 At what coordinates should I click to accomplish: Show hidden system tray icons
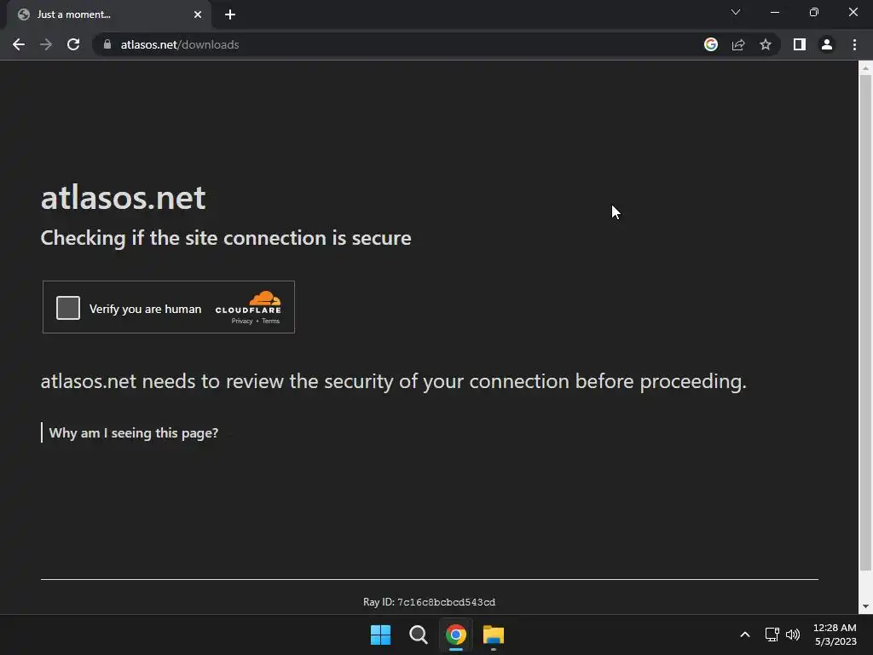tap(744, 635)
